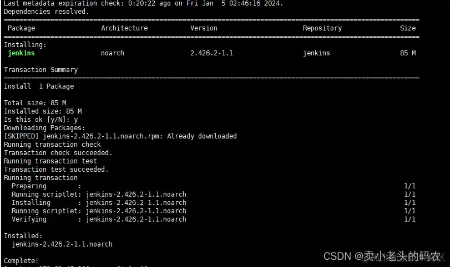Click the 'noarch' architecture value

coord(113,53)
